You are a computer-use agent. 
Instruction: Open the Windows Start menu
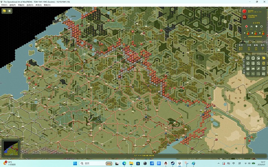tap(75, 164)
